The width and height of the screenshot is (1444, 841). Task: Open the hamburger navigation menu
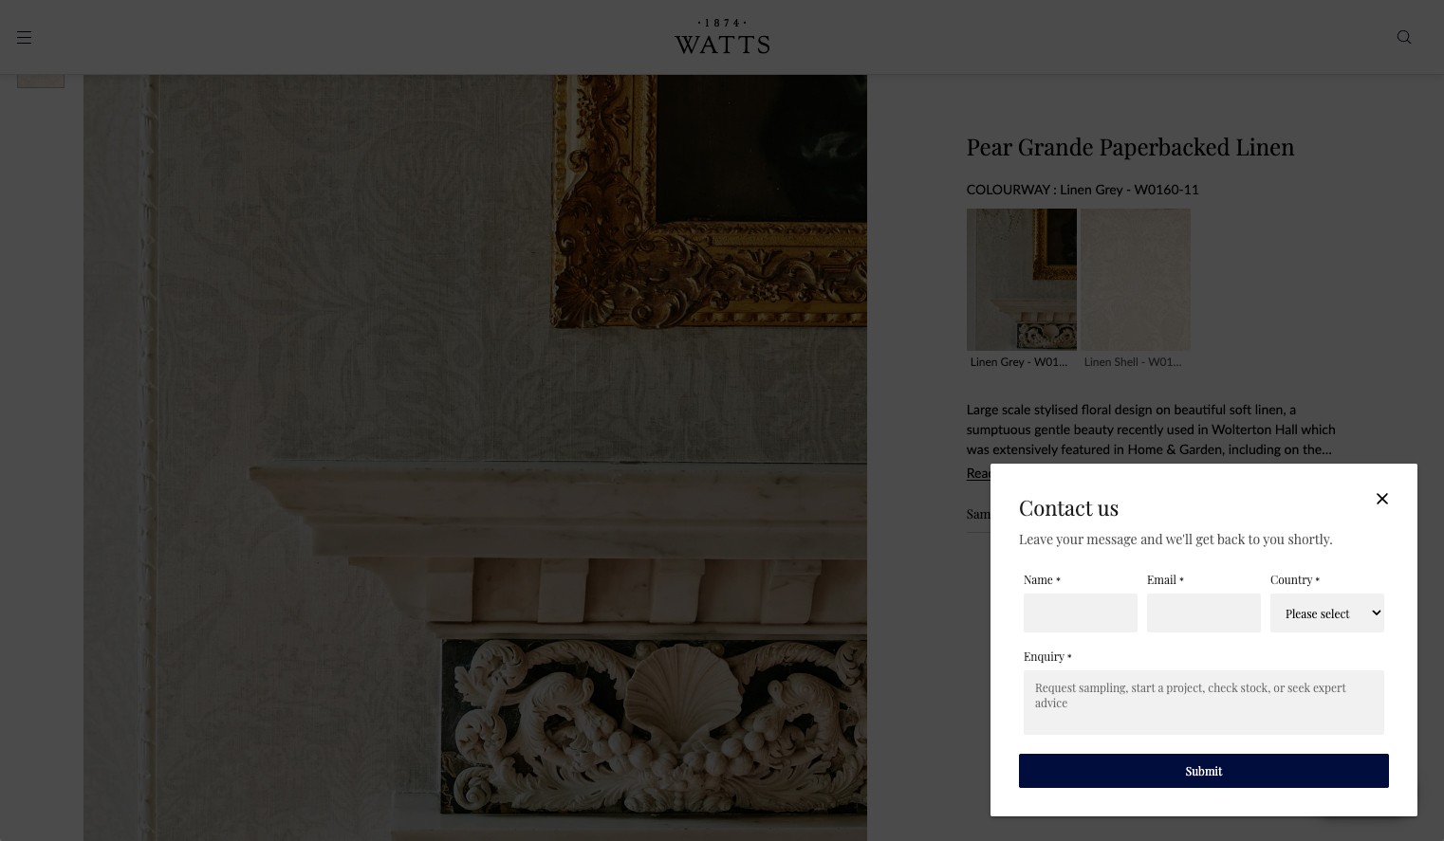(x=24, y=38)
